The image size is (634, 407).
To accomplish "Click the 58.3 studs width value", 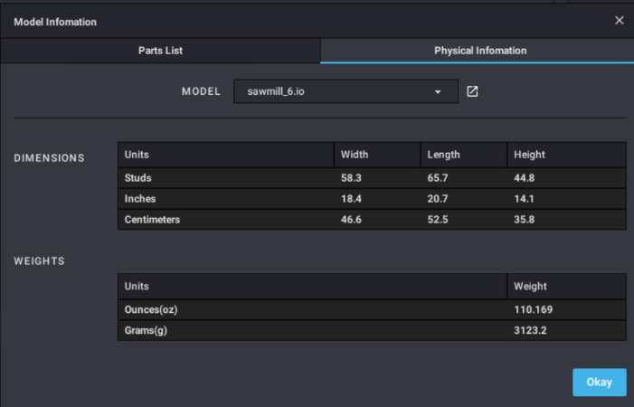I will pos(351,178).
